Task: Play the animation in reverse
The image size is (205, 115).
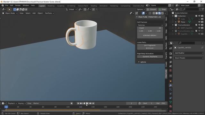Action: tap(84, 103)
